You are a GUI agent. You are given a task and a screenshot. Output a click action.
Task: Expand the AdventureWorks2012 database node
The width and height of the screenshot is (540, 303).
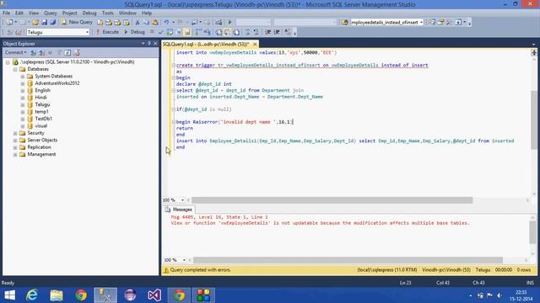pos(23,83)
